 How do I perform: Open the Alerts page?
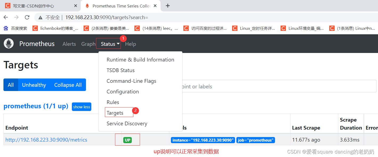69,44
